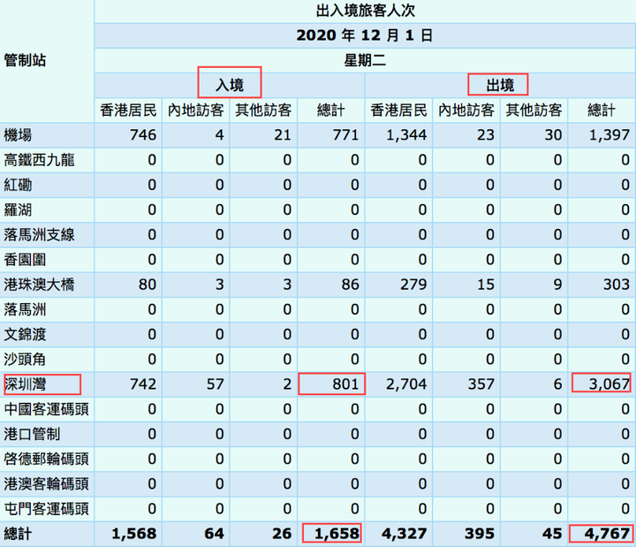
Task: Select the "其他訪客" header under 出境
Action: point(534,110)
